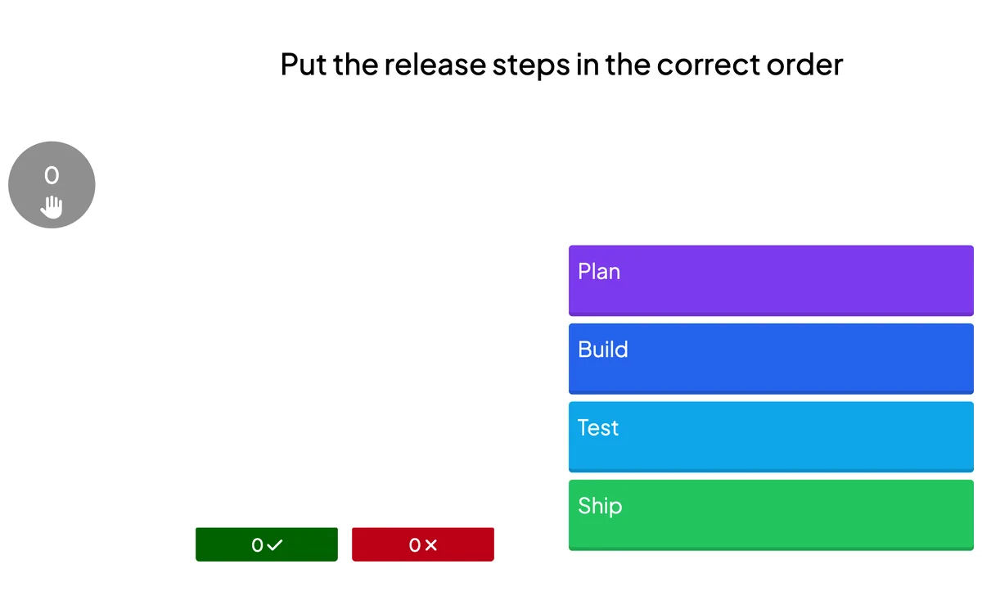This screenshot has height=614, width=982.
Task: Click the gray answers counter circle
Action: tap(52, 185)
